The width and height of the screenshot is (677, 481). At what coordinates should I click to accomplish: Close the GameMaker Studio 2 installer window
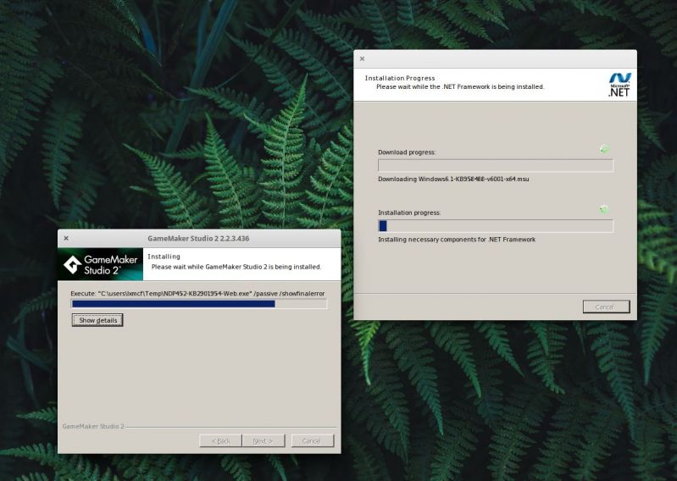click(x=66, y=238)
